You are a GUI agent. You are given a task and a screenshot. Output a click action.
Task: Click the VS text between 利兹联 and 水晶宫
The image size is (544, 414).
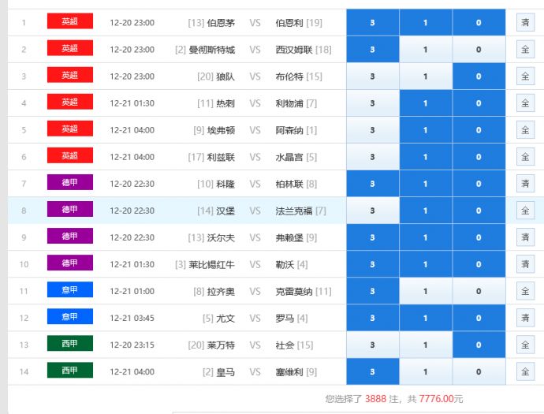(255, 157)
